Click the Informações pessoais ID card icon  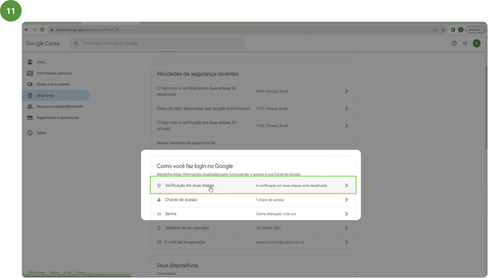[x=30, y=73]
